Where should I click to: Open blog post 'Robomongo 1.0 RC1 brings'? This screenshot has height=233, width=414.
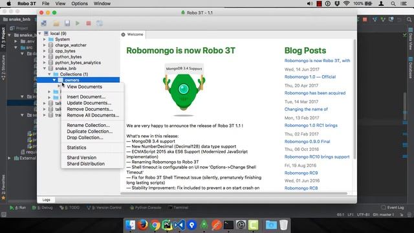(310, 125)
